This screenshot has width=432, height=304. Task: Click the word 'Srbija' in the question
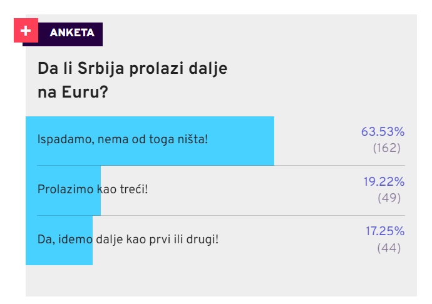point(101,69)
